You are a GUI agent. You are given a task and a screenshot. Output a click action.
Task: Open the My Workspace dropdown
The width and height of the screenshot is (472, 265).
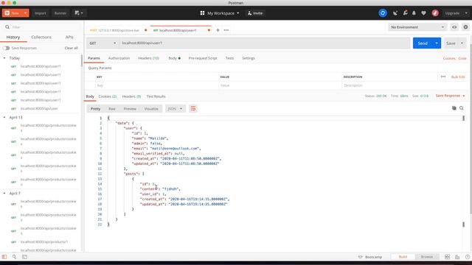pyautogui.click(x=223, y=13)
